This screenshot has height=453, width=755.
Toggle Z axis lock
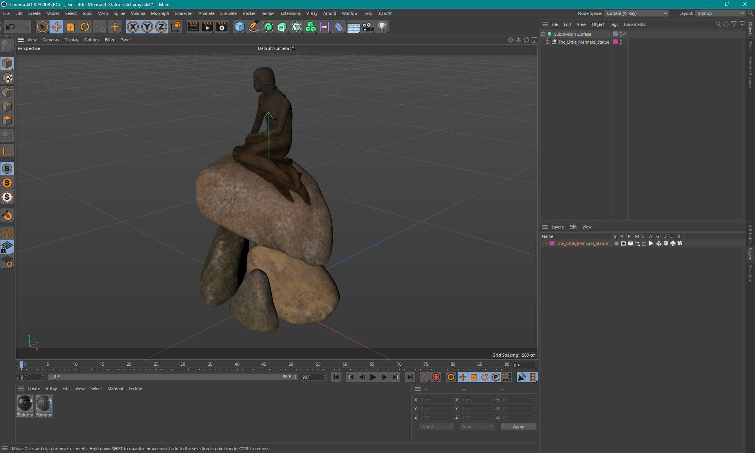click(161, 27)
